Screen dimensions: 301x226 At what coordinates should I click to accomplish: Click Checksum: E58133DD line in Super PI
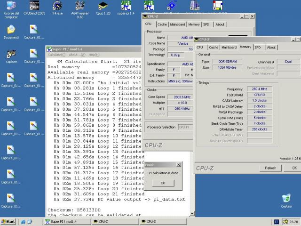pos(74,210)
